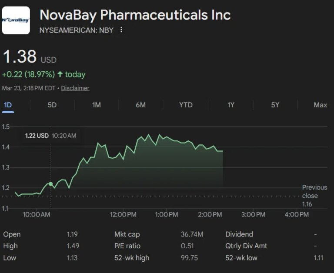Select the YTD chart range
Viewport: 334px width, 273px height.
186,105
